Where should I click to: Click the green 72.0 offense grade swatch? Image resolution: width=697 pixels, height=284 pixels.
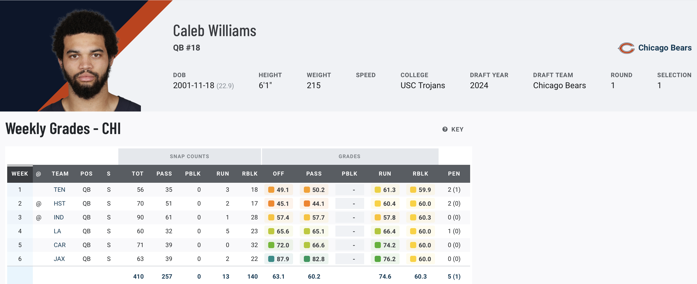271,245
